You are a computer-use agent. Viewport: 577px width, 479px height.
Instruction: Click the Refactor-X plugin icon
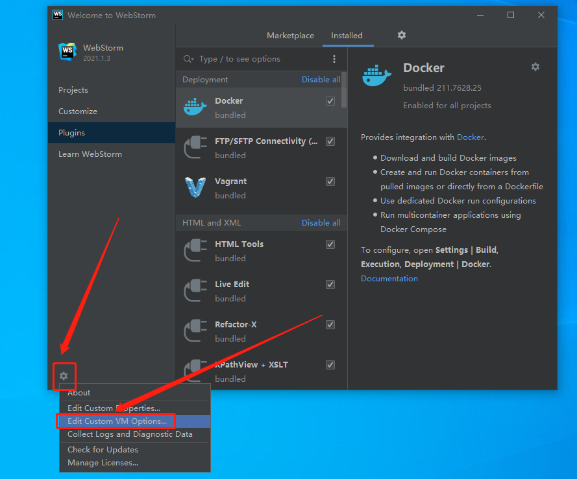195,331
